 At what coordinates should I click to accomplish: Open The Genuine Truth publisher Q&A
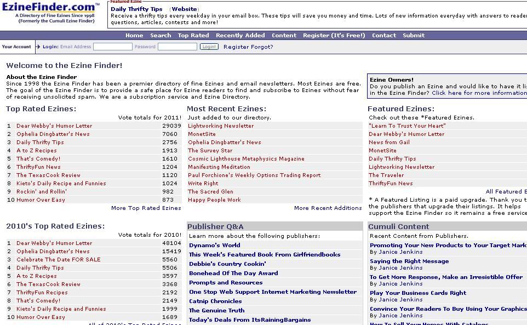216,311
